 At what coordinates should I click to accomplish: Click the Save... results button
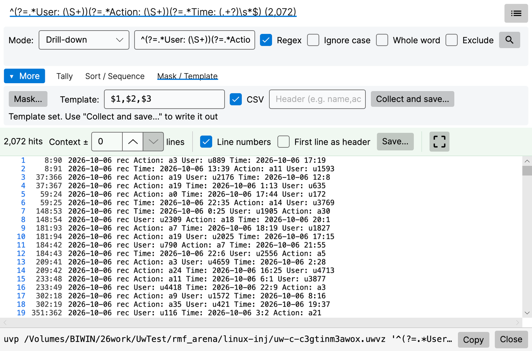(395, 142)
